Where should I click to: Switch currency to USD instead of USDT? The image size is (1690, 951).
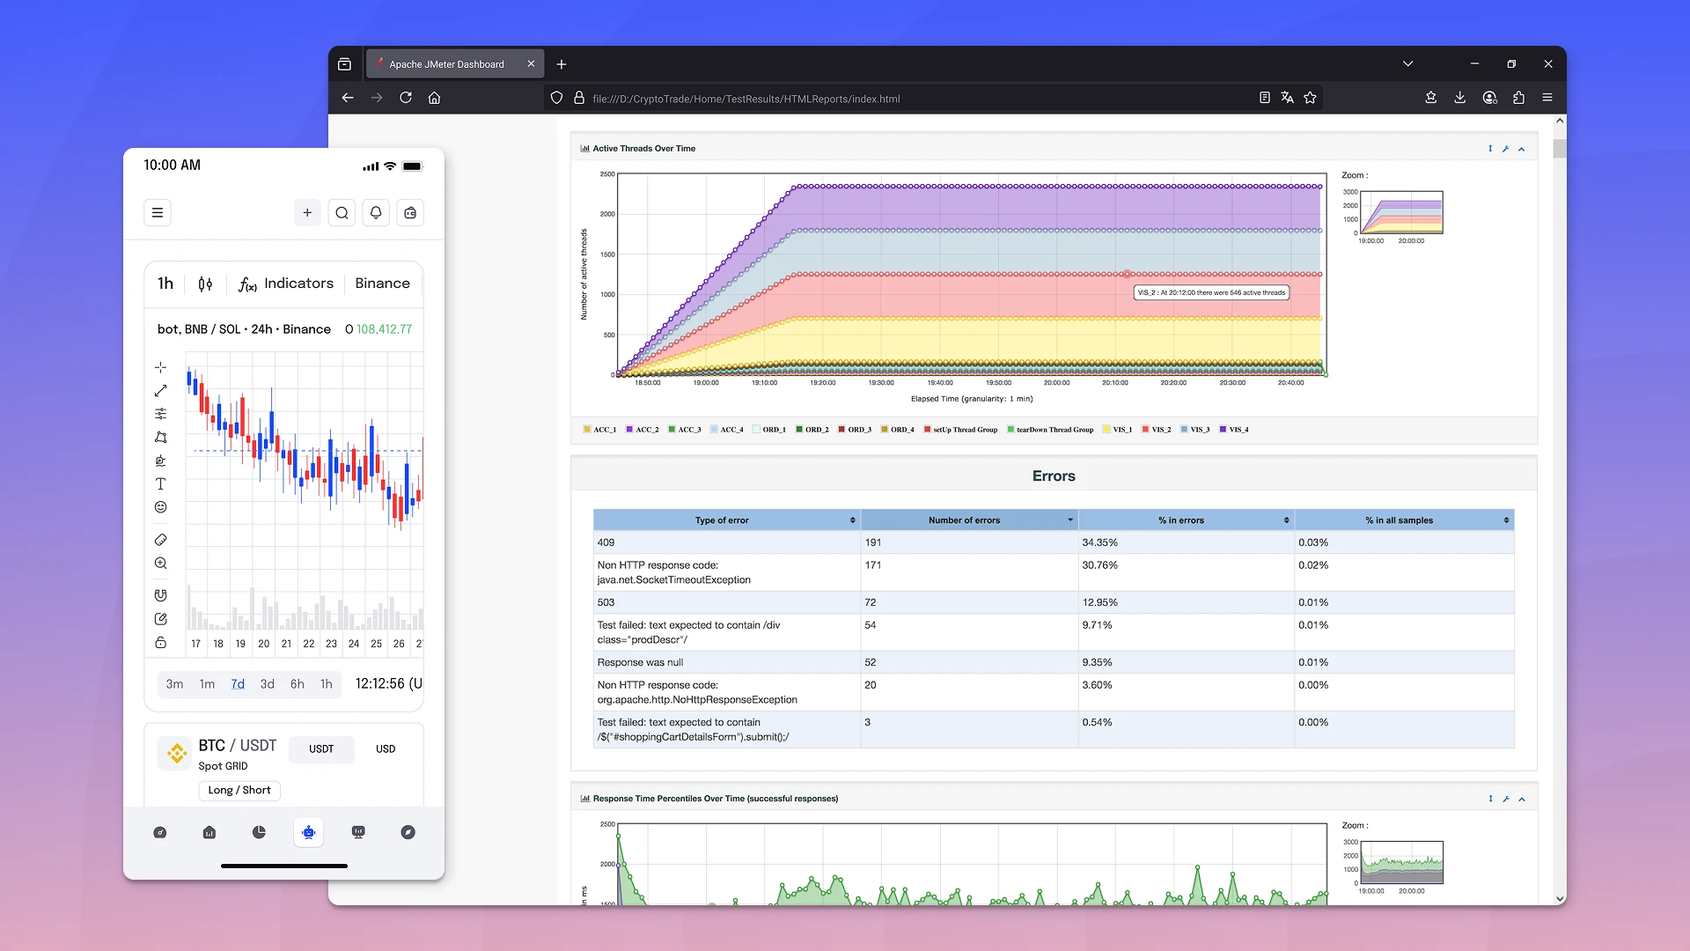click(x=386, y=748)
